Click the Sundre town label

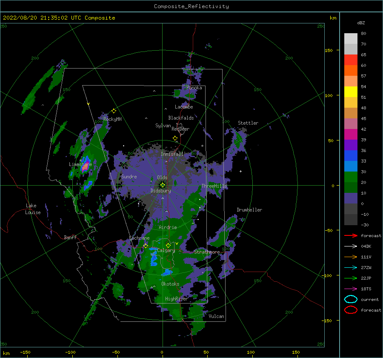pyautogui.click(x=129, y=177)
